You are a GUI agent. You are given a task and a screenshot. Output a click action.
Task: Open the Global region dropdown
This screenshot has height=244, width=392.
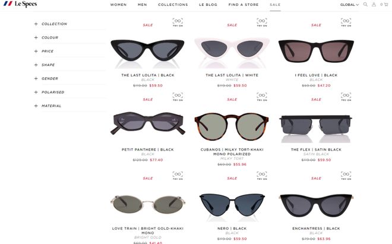point(349,5)
